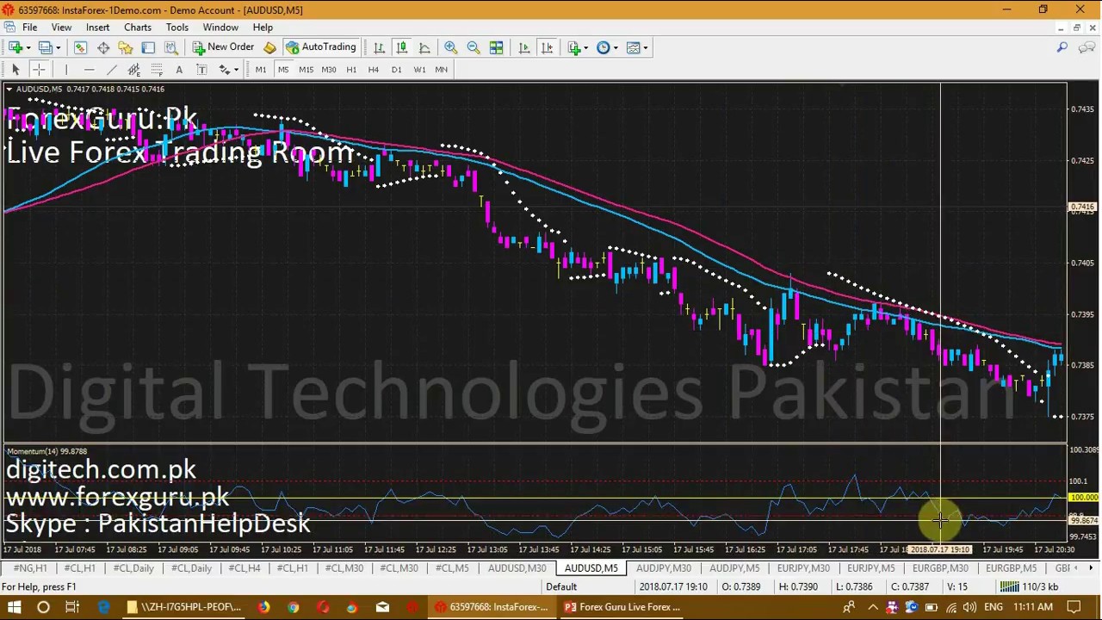Open Task View on taskbar
1102x620 pixels.
[x=72, y=607]
